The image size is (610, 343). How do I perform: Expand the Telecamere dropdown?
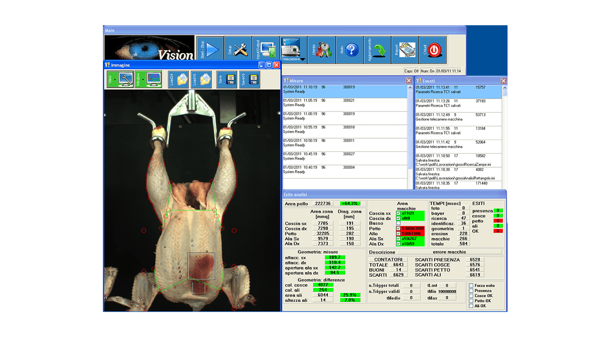point(302,60)
